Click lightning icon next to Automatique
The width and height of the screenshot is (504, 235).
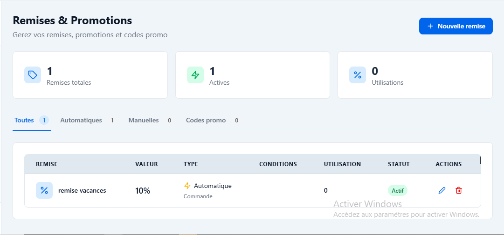[x=187, y=186]
